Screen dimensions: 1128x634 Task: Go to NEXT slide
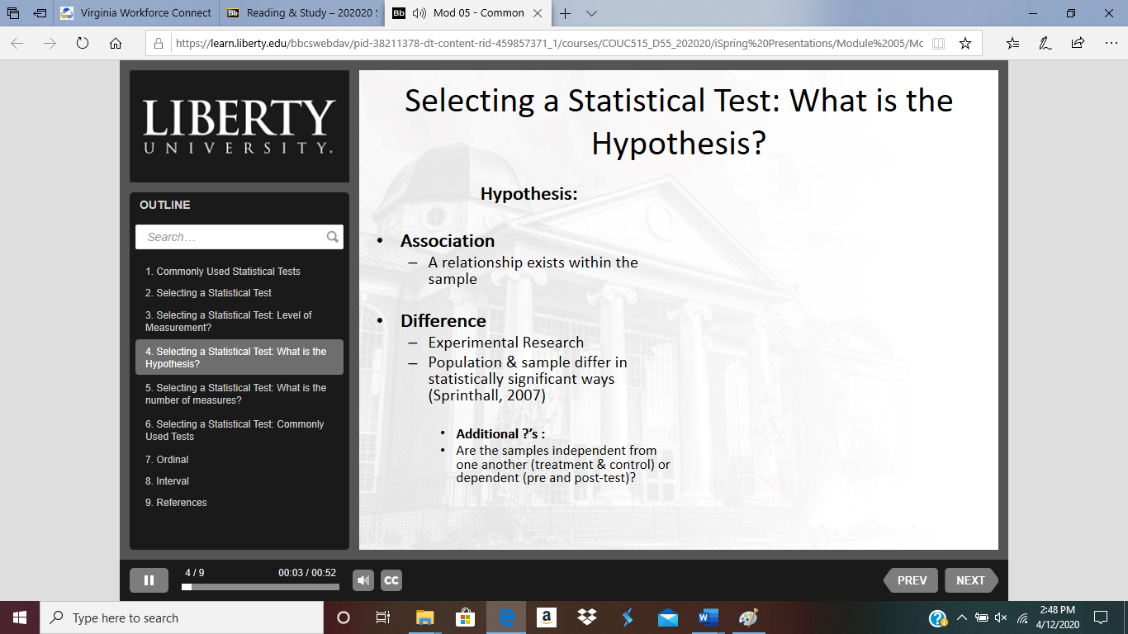[971, 580]
